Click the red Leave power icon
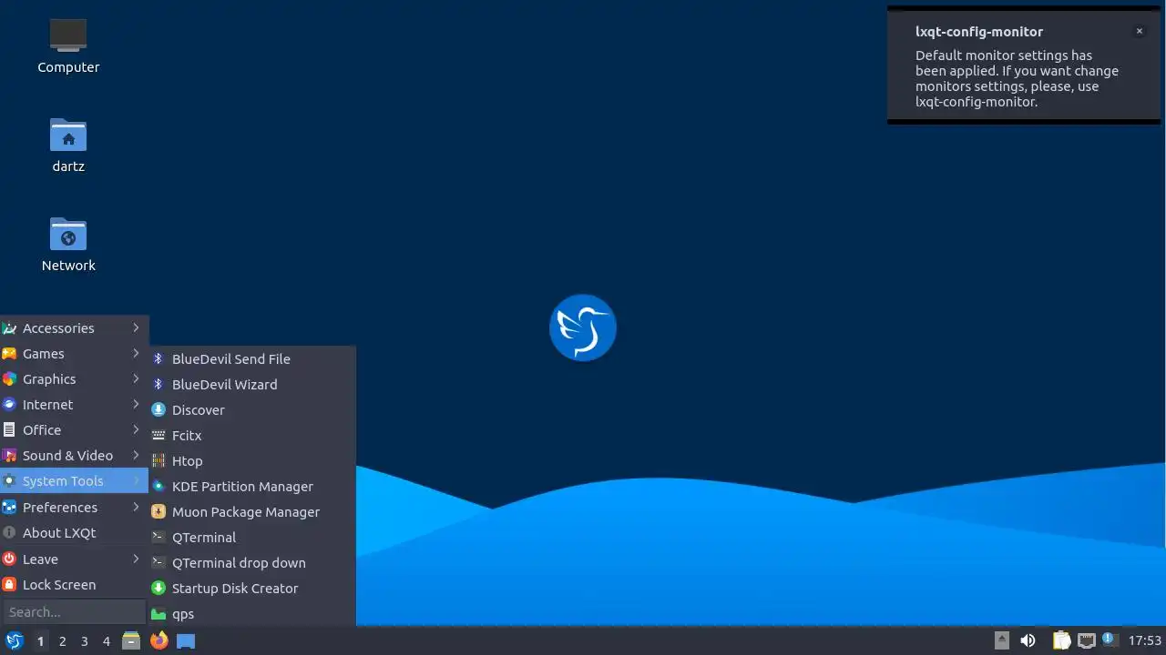This screenshot has height=655, width=1166. click(x=9, y=559)
